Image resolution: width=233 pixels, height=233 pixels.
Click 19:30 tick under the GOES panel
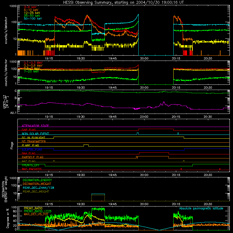[81, 117]
